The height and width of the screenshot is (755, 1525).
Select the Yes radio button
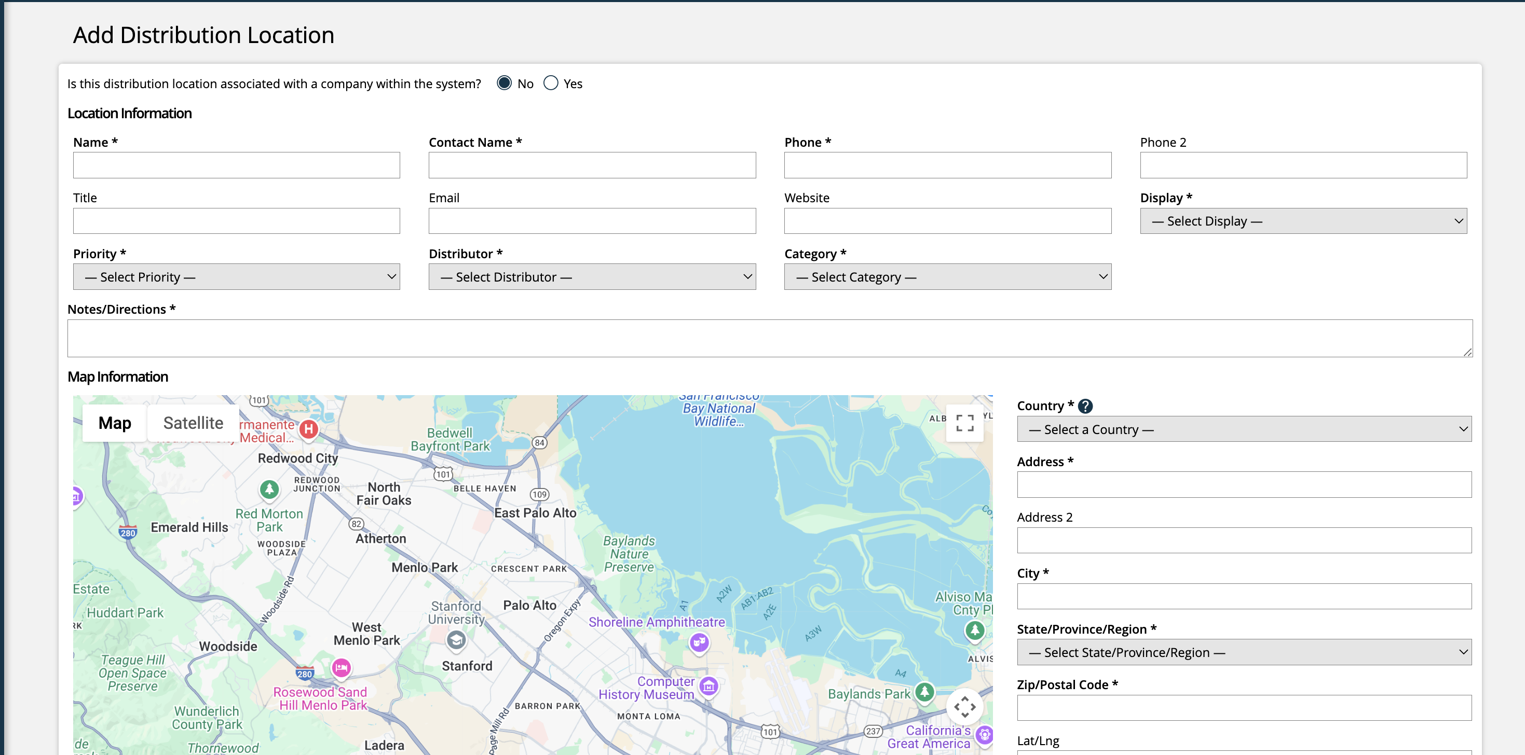(x=551, y=83)
